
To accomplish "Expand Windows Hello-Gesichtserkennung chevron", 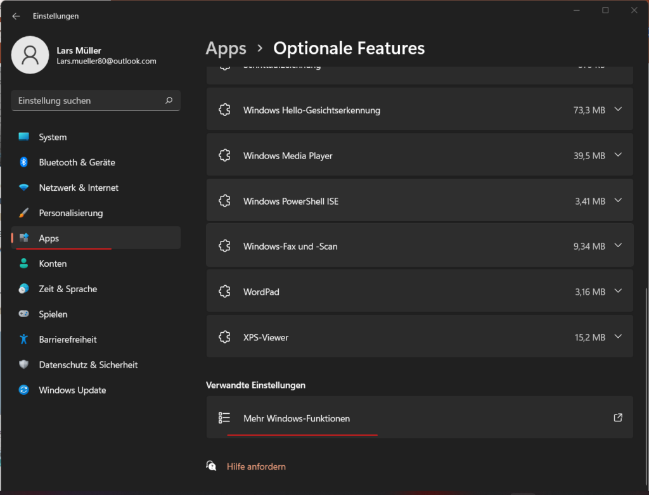I will [618, 109].
